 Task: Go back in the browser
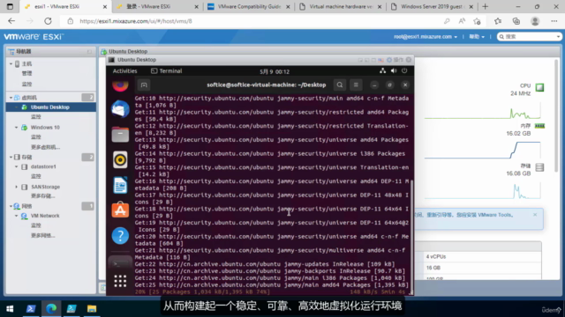pyautogui.click(x=11, y=21)
